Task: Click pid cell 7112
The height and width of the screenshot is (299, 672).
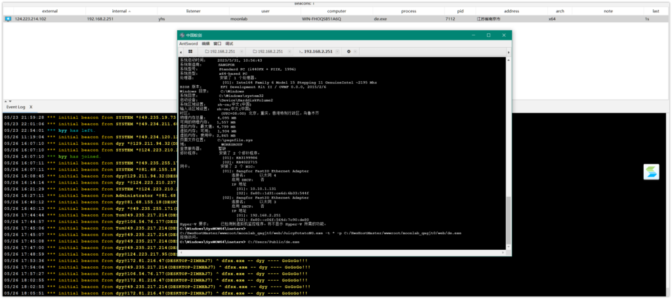Action: 450,19
